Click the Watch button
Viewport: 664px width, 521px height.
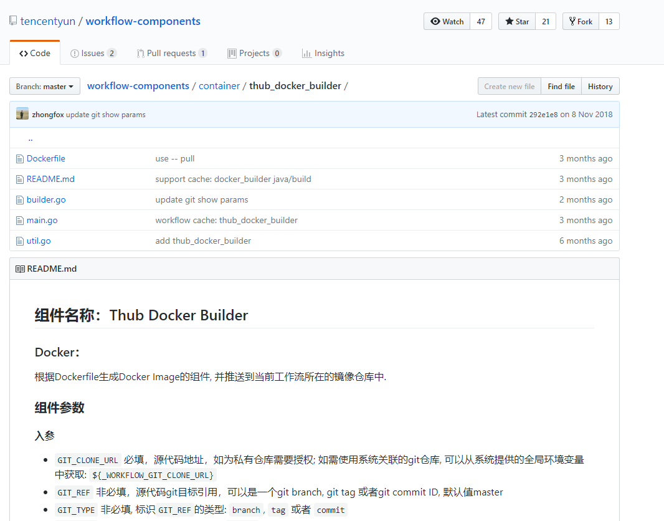pos(447,22)
